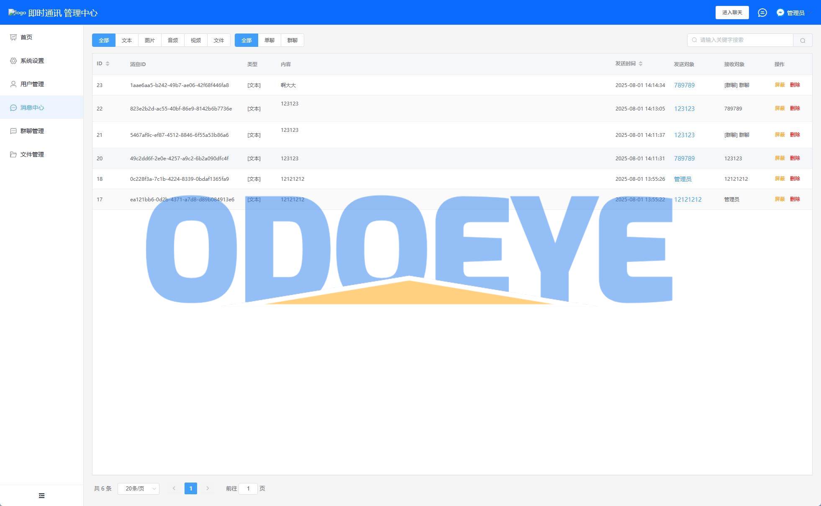Filter messages by 图片 type
Screen dimensions: 821x506
click(x=149, y=40)
